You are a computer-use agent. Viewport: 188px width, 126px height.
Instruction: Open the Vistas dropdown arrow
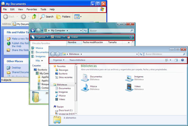click(64, 37)
